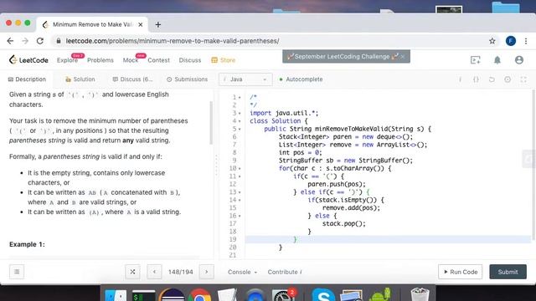Viewport: 536px width, 301px height.
Task: Go back with the browser back arrow
Action: 10,41
